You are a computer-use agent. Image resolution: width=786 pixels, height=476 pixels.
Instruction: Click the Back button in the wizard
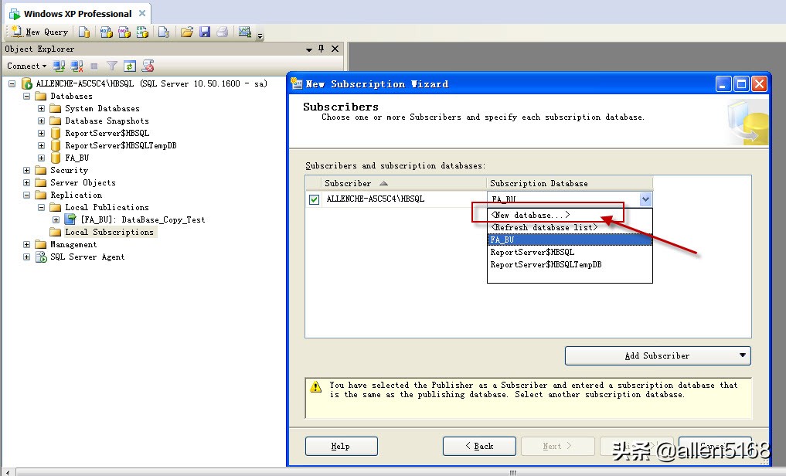pyautogui.click(x=478, y=446)
